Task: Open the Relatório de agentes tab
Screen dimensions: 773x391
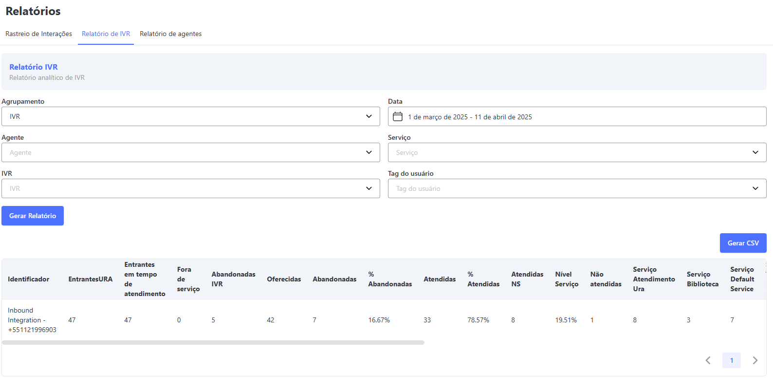Action: coord(170,34)
